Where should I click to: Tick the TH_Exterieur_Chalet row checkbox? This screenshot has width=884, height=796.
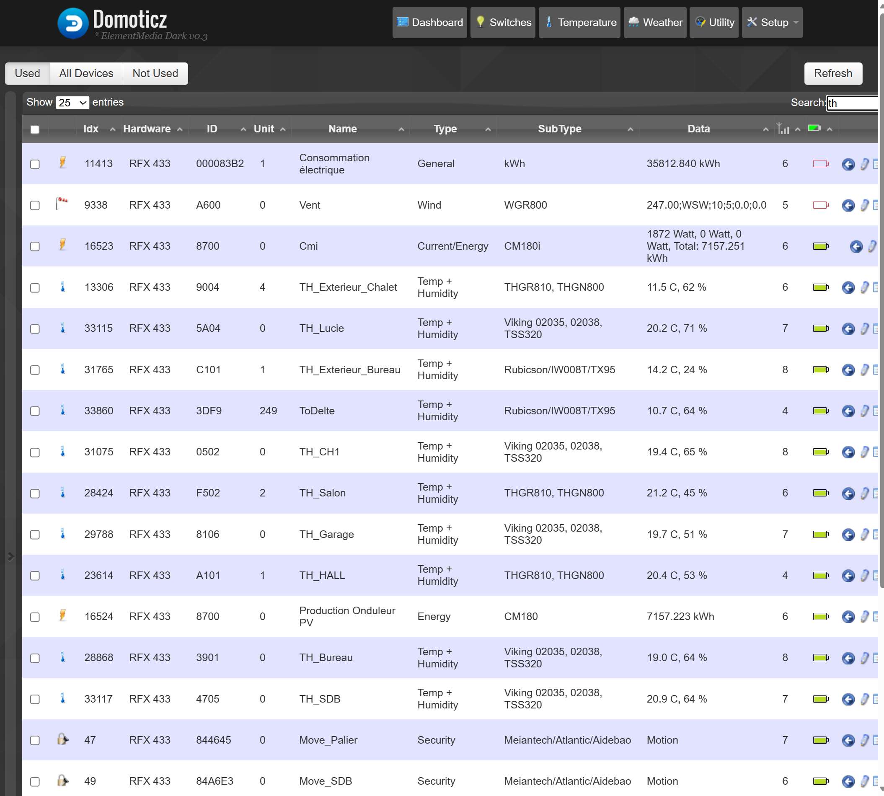click(x=35, y=288)
